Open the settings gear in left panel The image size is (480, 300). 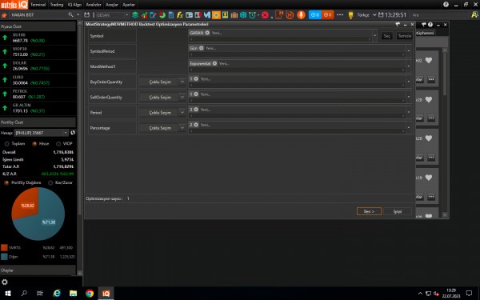5,282
